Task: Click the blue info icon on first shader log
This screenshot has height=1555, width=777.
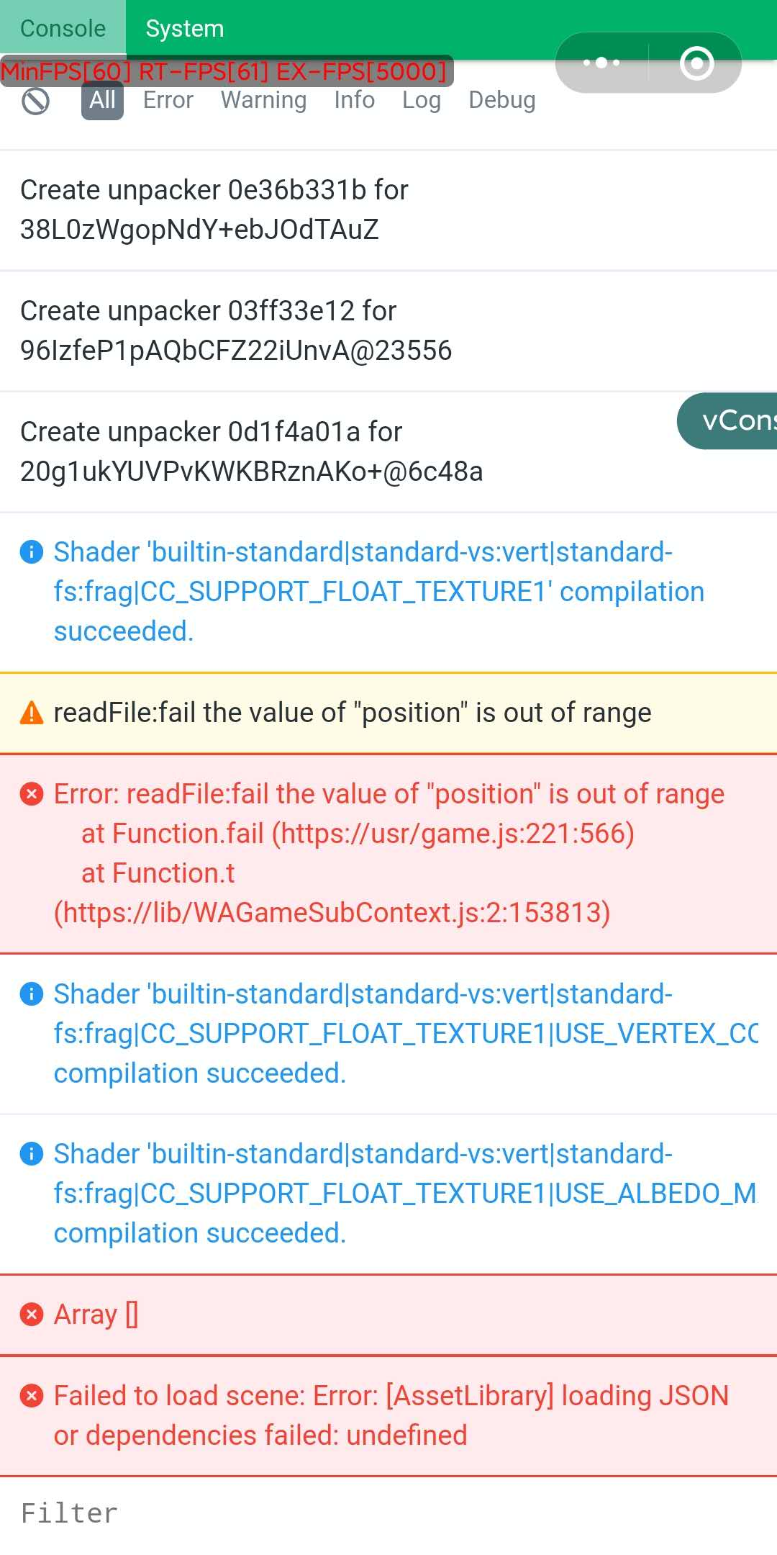Action: [x=32, y=552]
